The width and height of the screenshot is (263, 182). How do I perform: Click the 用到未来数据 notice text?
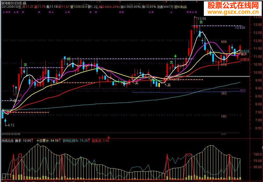click(x=11, y=134)
